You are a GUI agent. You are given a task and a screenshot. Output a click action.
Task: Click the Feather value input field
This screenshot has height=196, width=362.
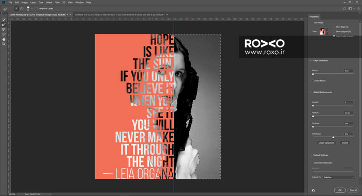(x=349, y=113)
